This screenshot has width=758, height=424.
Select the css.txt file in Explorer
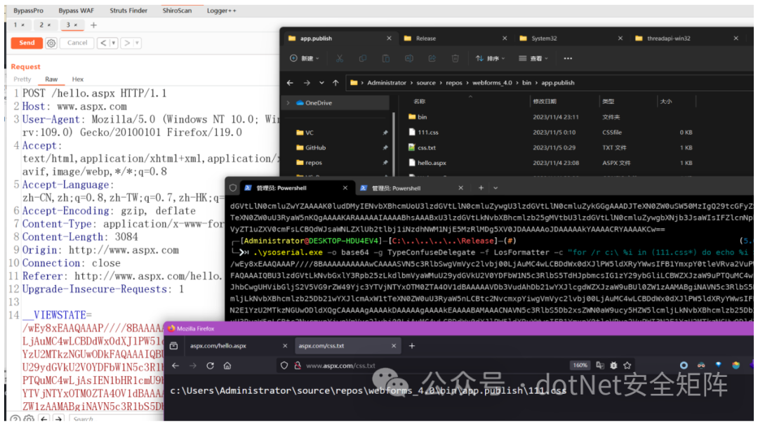[427, 147]
